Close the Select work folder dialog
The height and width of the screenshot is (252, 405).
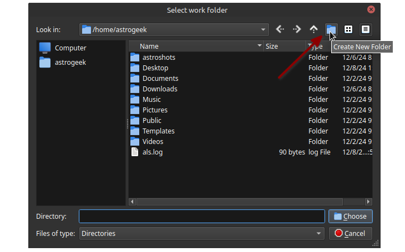pyautogui.click(x=371, y=9)
